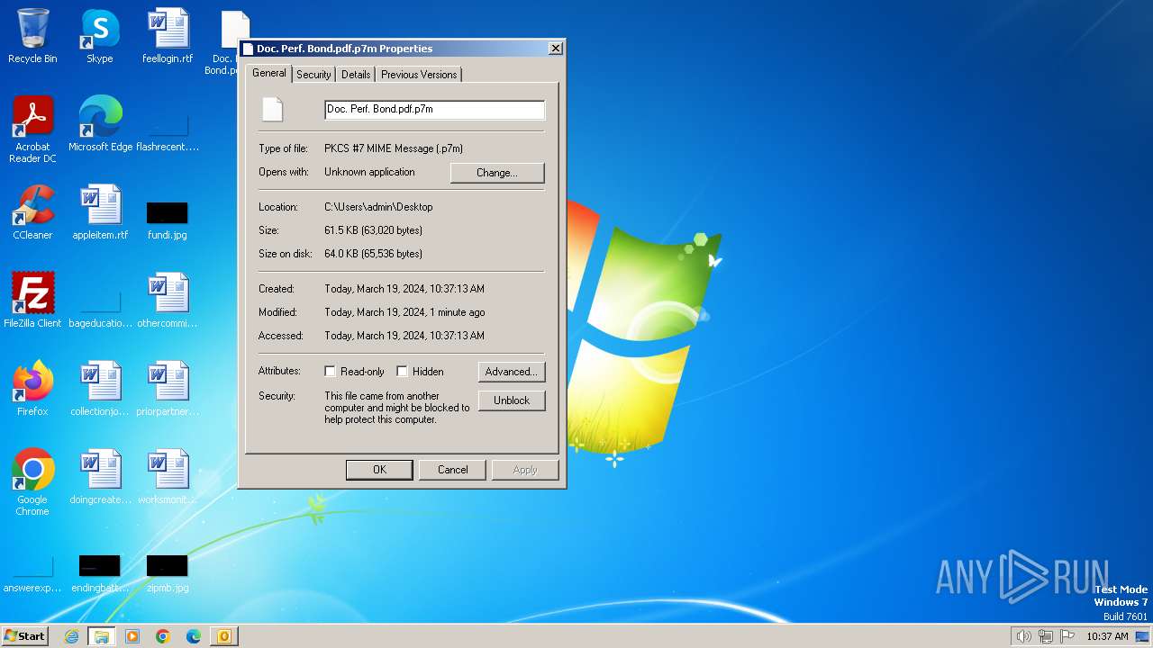Enable the Hidden attribute checkbox
1153x648 pixels.
coord(402,372)
